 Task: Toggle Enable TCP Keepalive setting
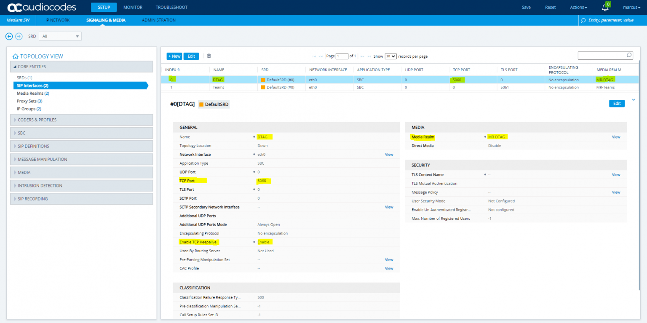pos(264,242)
